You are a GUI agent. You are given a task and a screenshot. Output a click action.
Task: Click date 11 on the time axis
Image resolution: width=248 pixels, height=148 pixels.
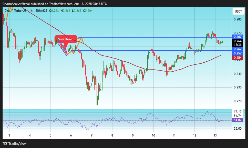[x=174, y=135]
